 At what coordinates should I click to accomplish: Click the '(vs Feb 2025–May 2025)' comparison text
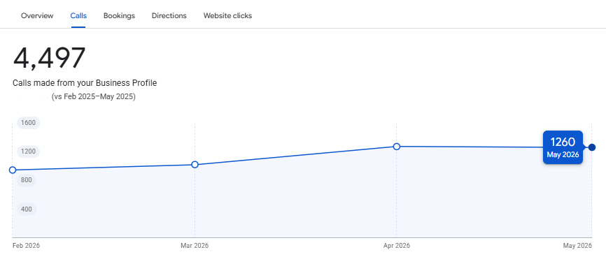point(93,97)
